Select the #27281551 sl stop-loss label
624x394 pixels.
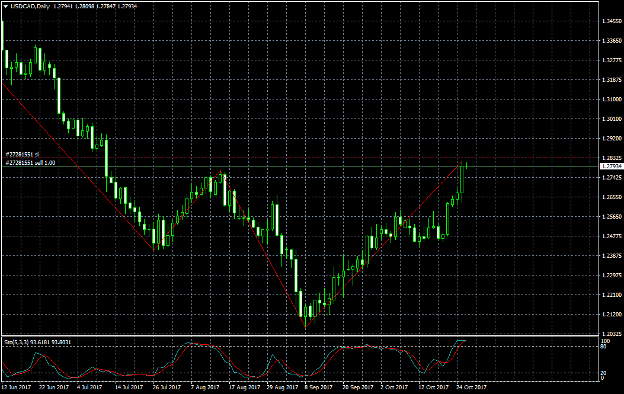tap(22, 155)
